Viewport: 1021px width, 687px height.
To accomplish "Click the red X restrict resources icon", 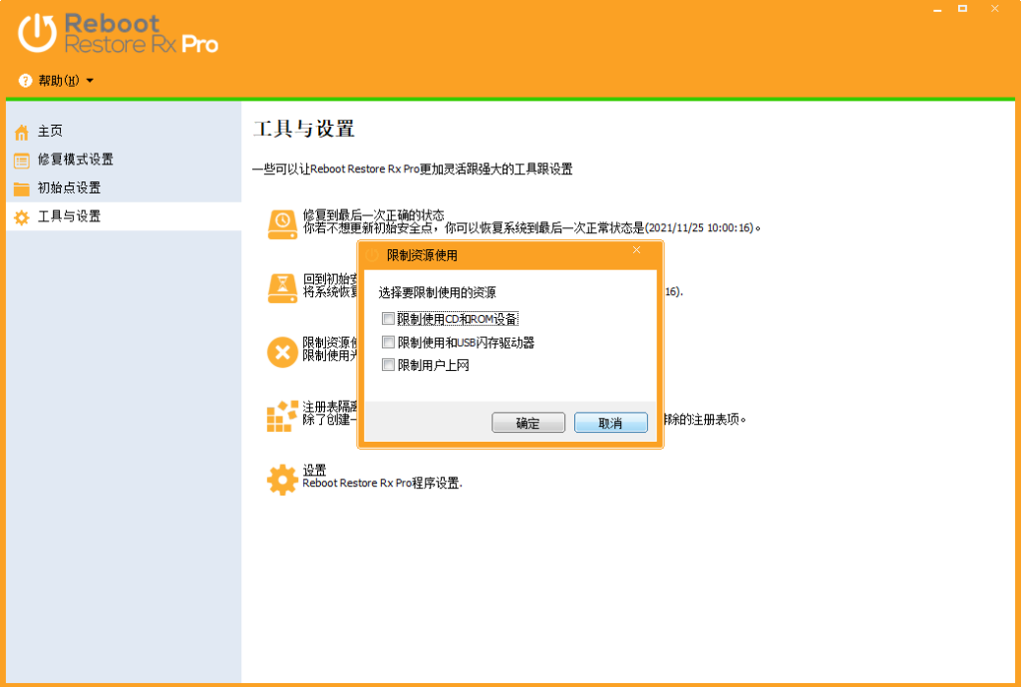I will [282, 353].
